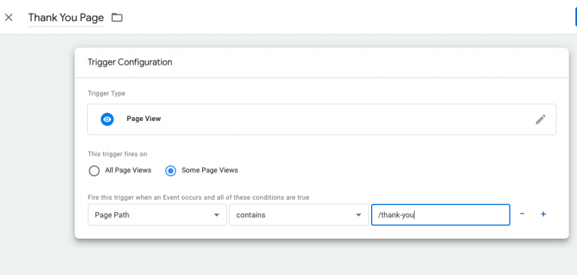Close the Thank You Page trigger editor
The image size is (577, 275).
point(8,17)
